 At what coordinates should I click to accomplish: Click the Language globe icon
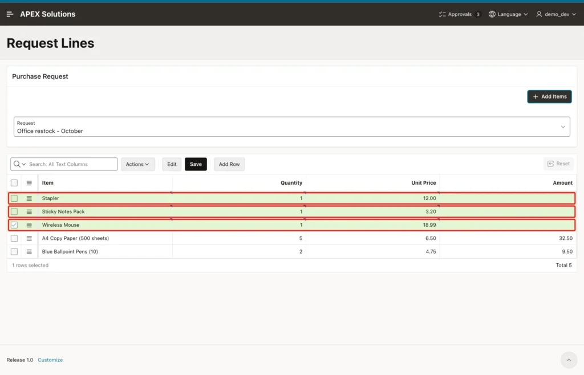coord(492,14)
